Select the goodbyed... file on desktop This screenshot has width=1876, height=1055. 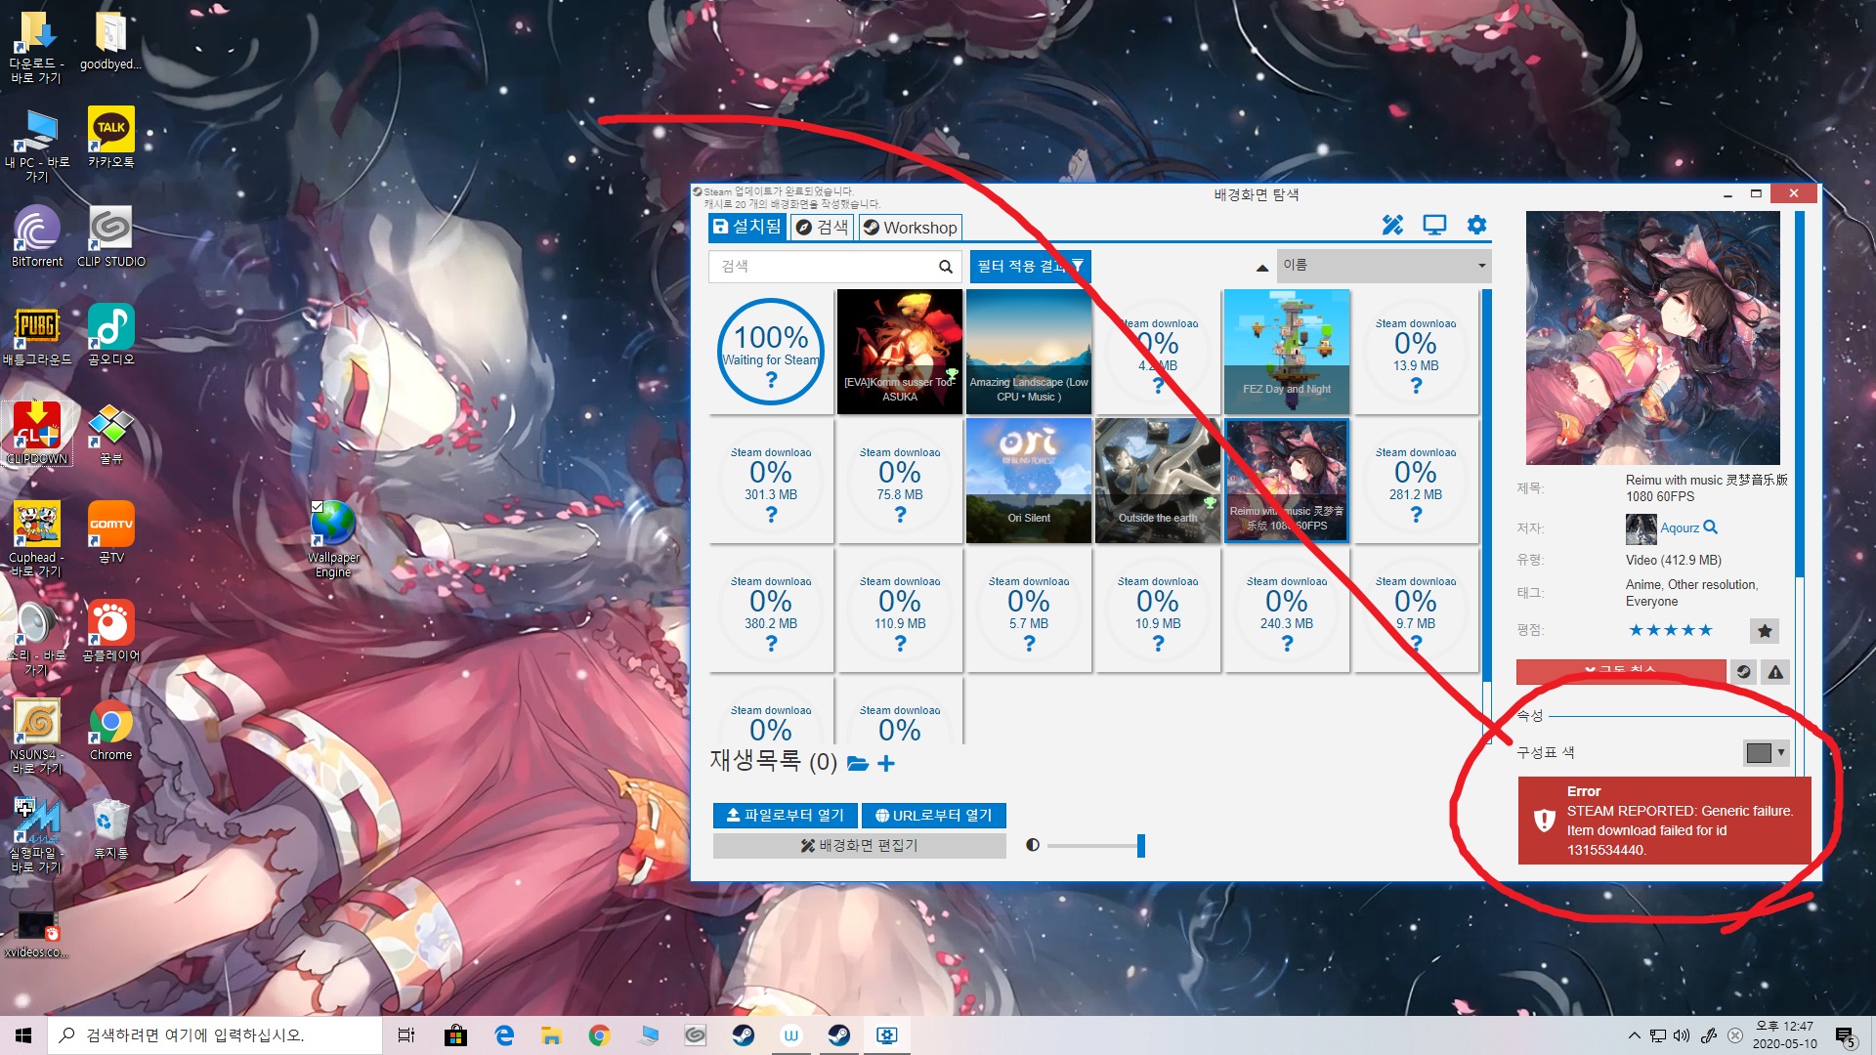point(110,40)
